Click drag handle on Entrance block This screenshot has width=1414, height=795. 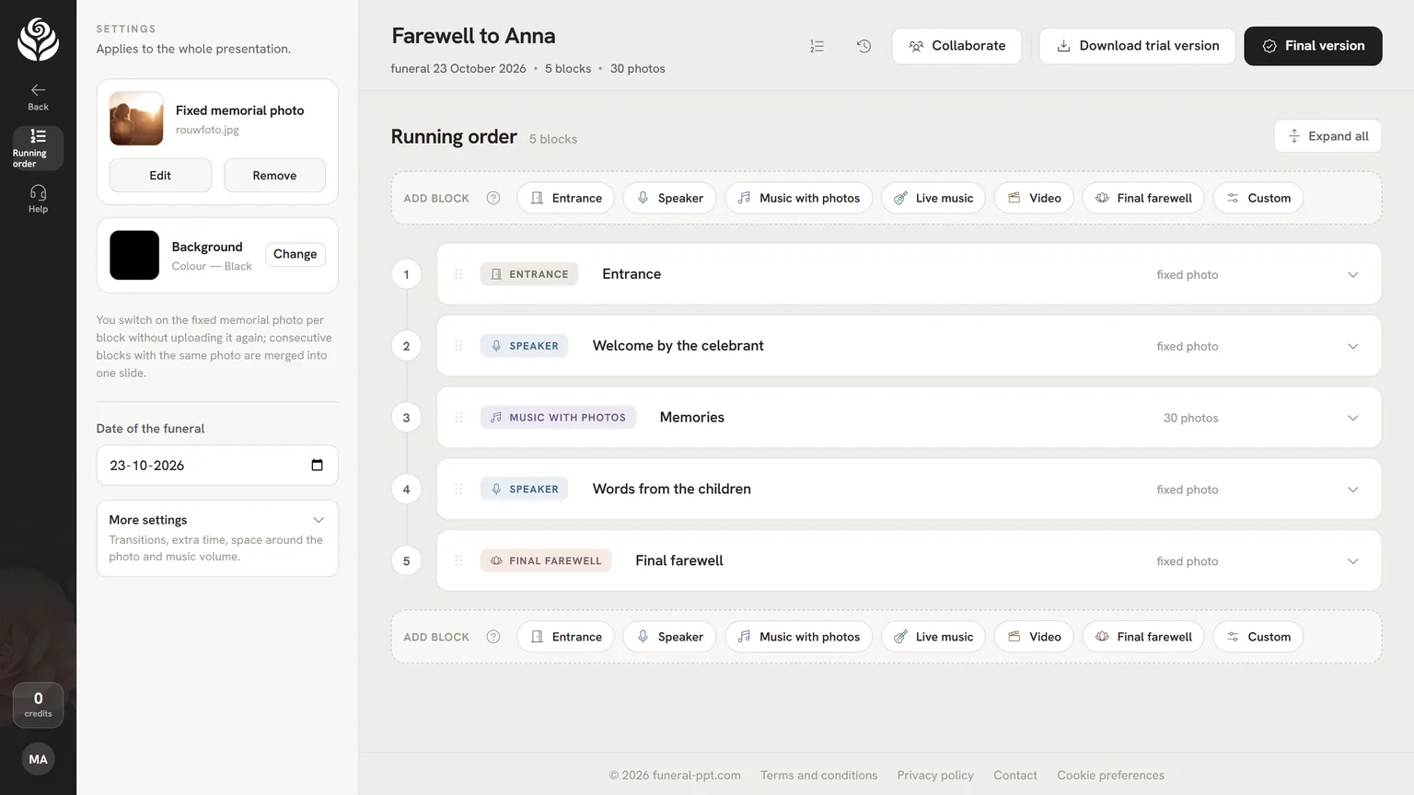pyautogui.click(x=458, y=274)
